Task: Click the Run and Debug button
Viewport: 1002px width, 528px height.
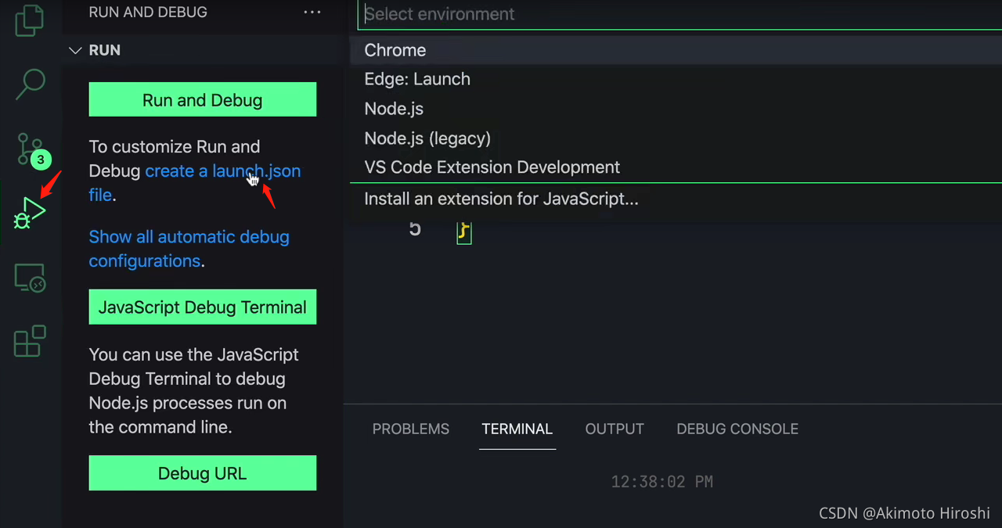Action: (203, 99)
